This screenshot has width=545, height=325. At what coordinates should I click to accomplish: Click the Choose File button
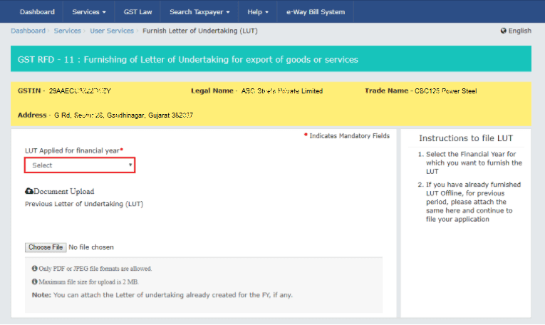(46, 247)
